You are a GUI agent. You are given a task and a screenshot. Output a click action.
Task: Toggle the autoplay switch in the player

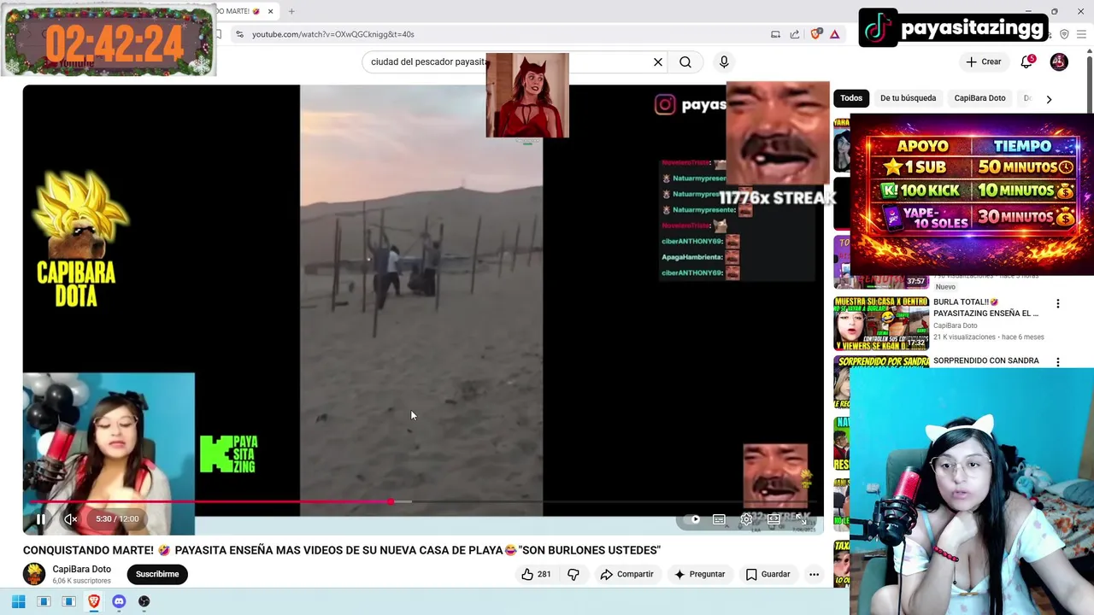pyautogui.click(x=693, y=519)
